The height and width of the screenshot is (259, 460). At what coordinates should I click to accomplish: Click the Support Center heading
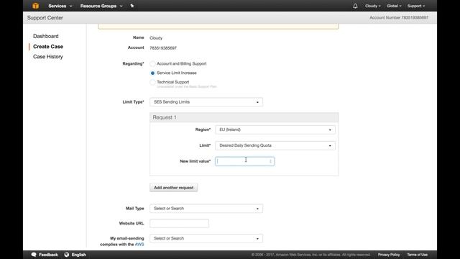[45, 17]
